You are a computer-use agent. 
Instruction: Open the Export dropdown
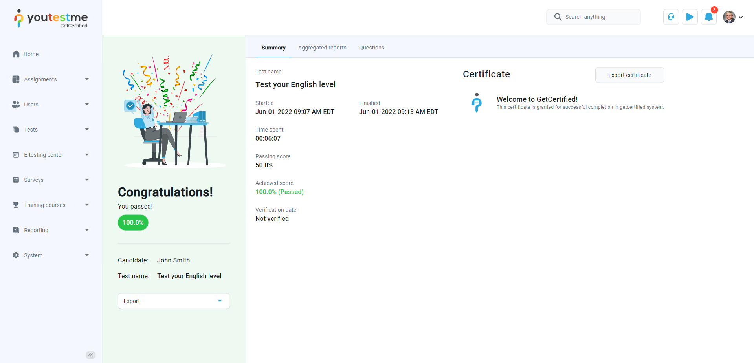point(174,301)
